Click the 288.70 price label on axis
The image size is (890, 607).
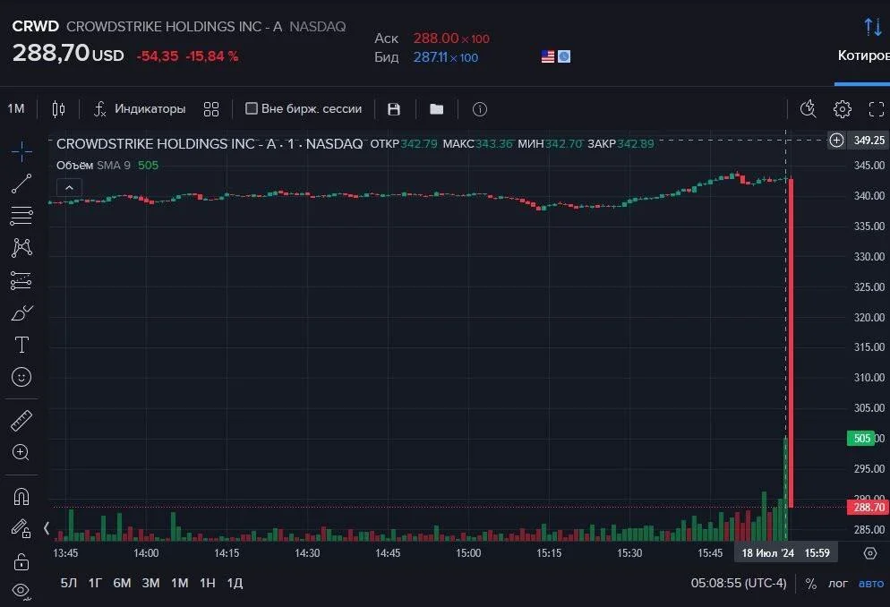click(868, 507)
